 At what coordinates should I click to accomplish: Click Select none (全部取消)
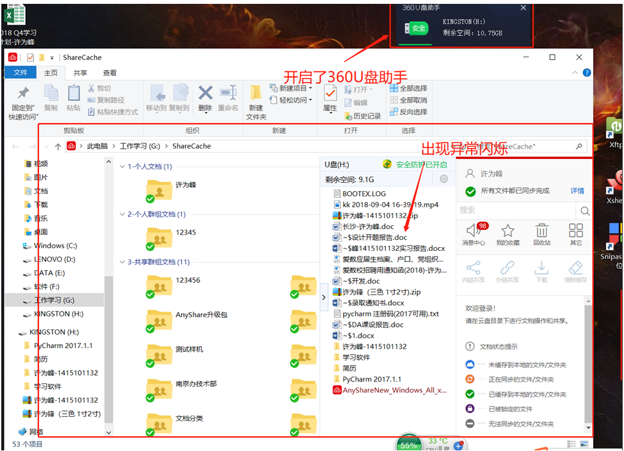pos(408,100)
